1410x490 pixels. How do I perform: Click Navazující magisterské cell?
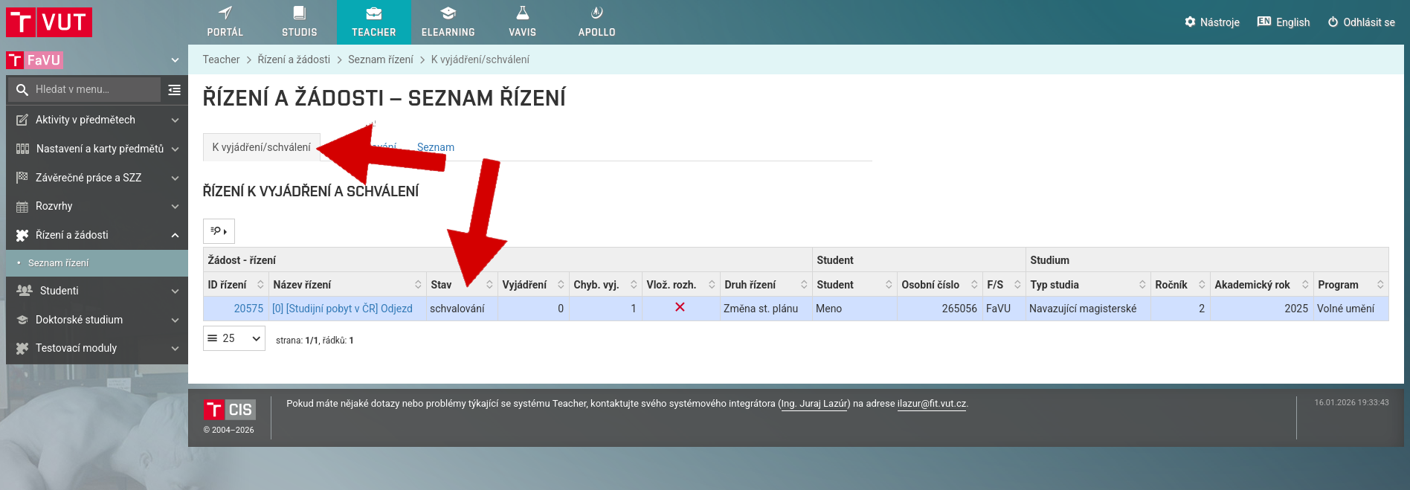tap(1088, 309)
